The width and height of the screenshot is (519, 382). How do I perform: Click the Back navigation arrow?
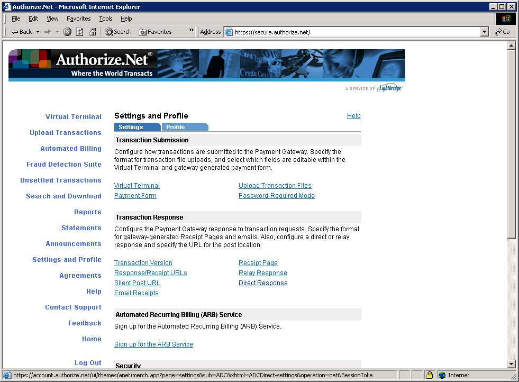point(21,32)
